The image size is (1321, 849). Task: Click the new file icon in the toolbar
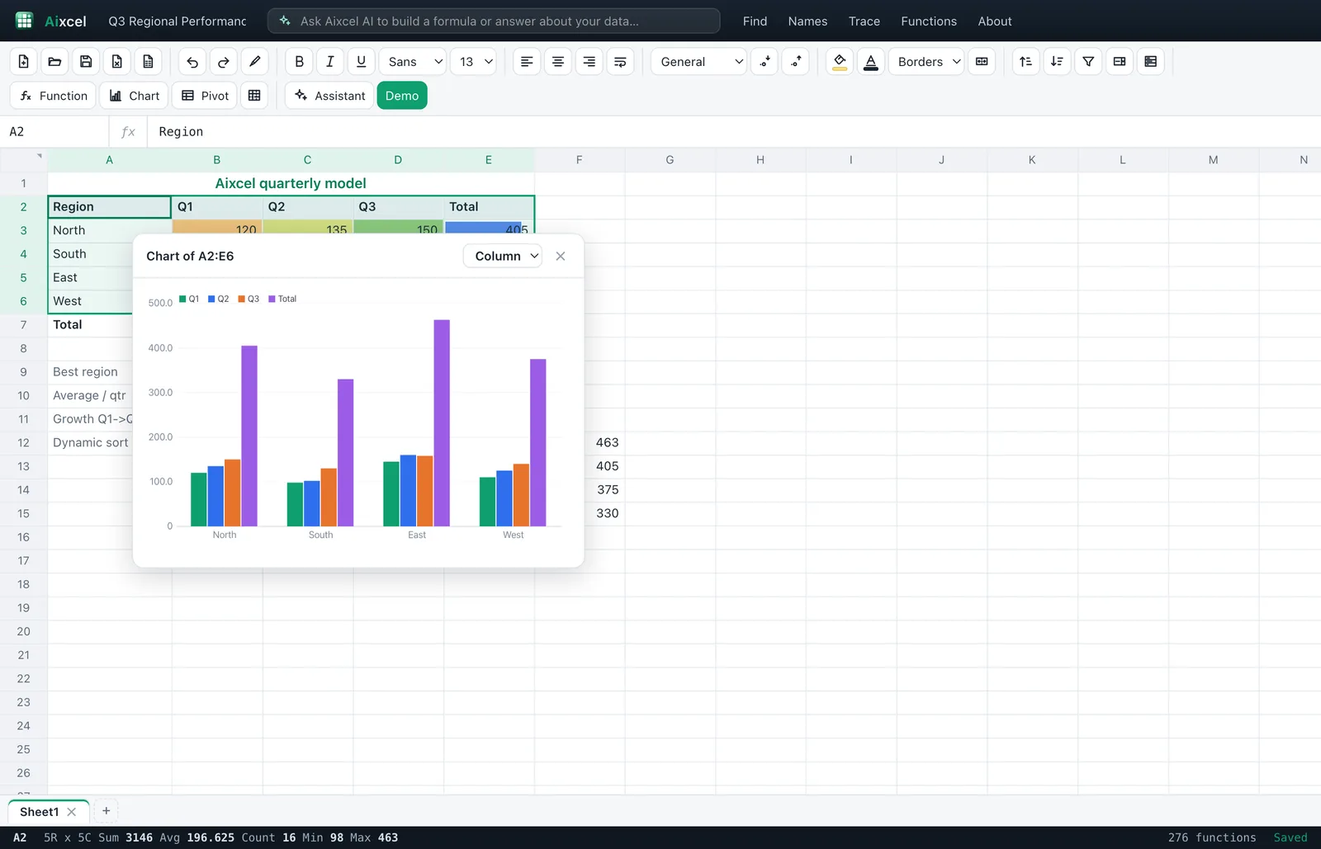coord(24,62)
